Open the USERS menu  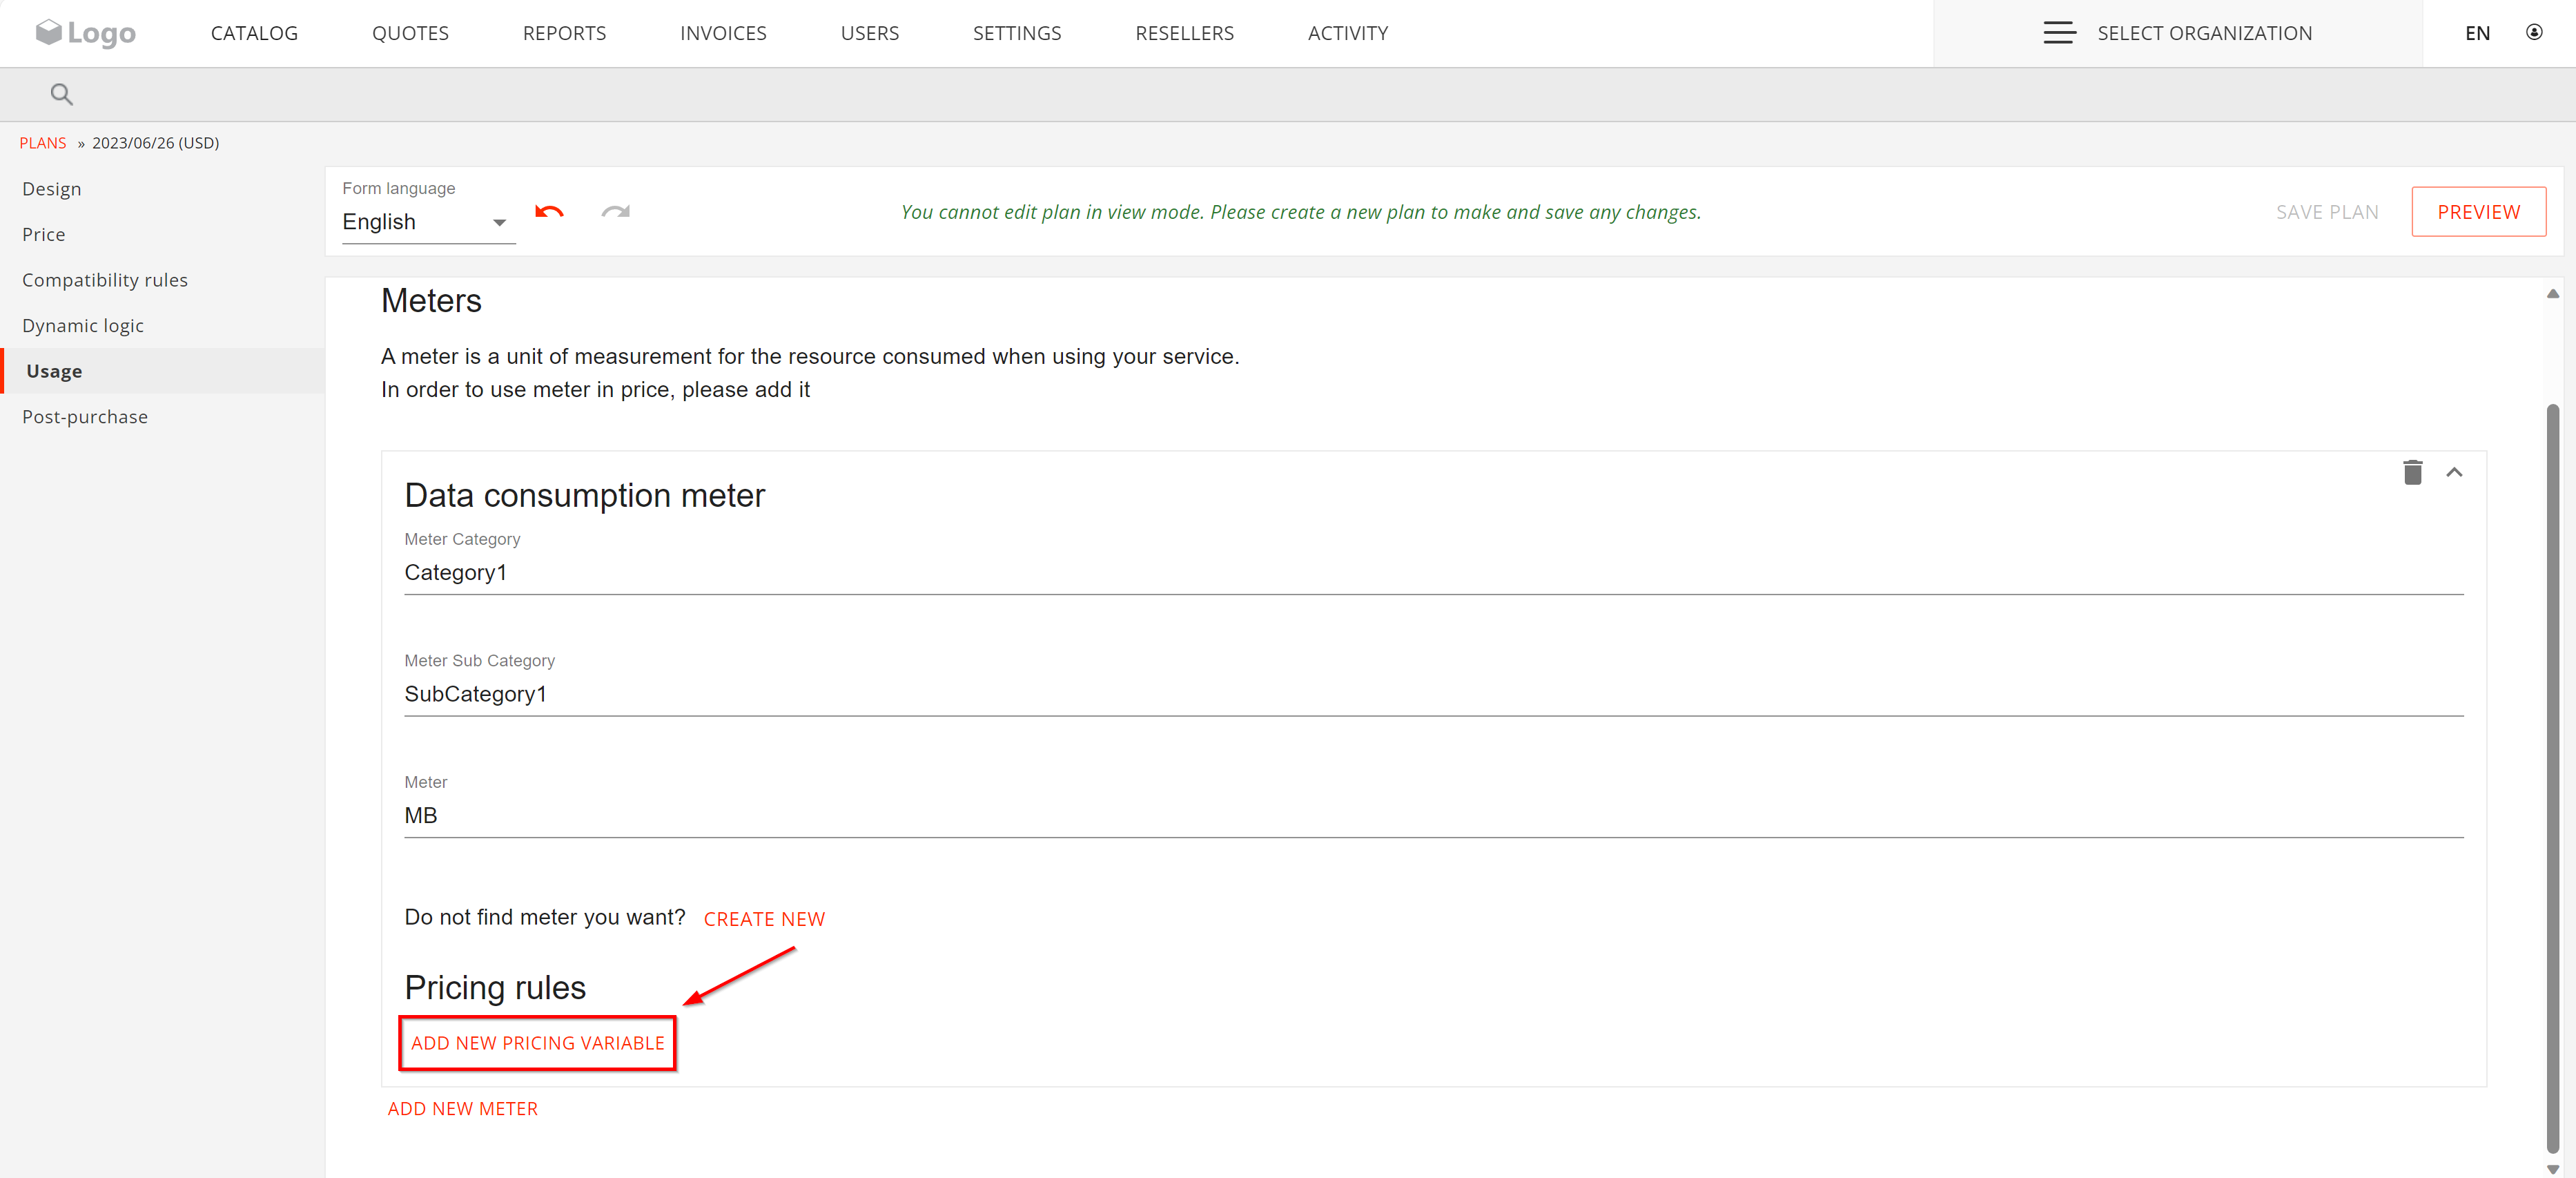pyautogui.click(x=869, y=33)
